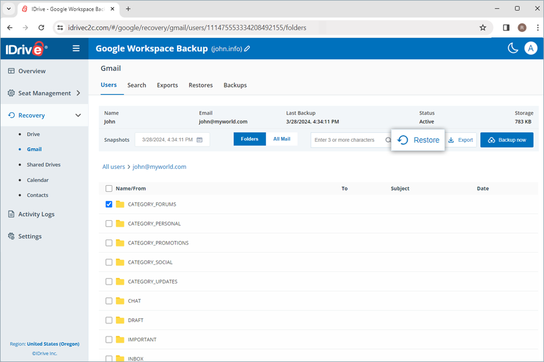The height and width of the screenshot is (362, 544).
Task: Bookmark this page with star icon
Action: pos(482,28)
